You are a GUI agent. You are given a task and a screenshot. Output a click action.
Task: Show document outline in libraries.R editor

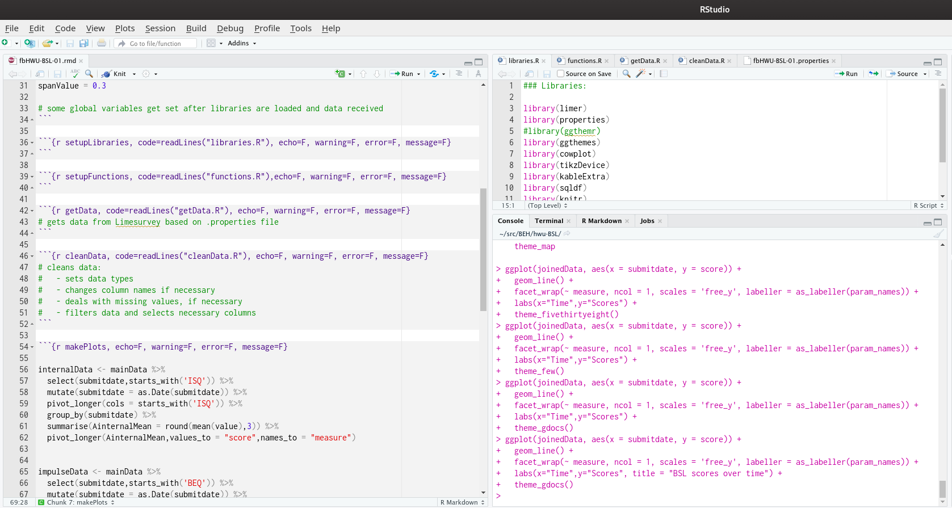938,74
